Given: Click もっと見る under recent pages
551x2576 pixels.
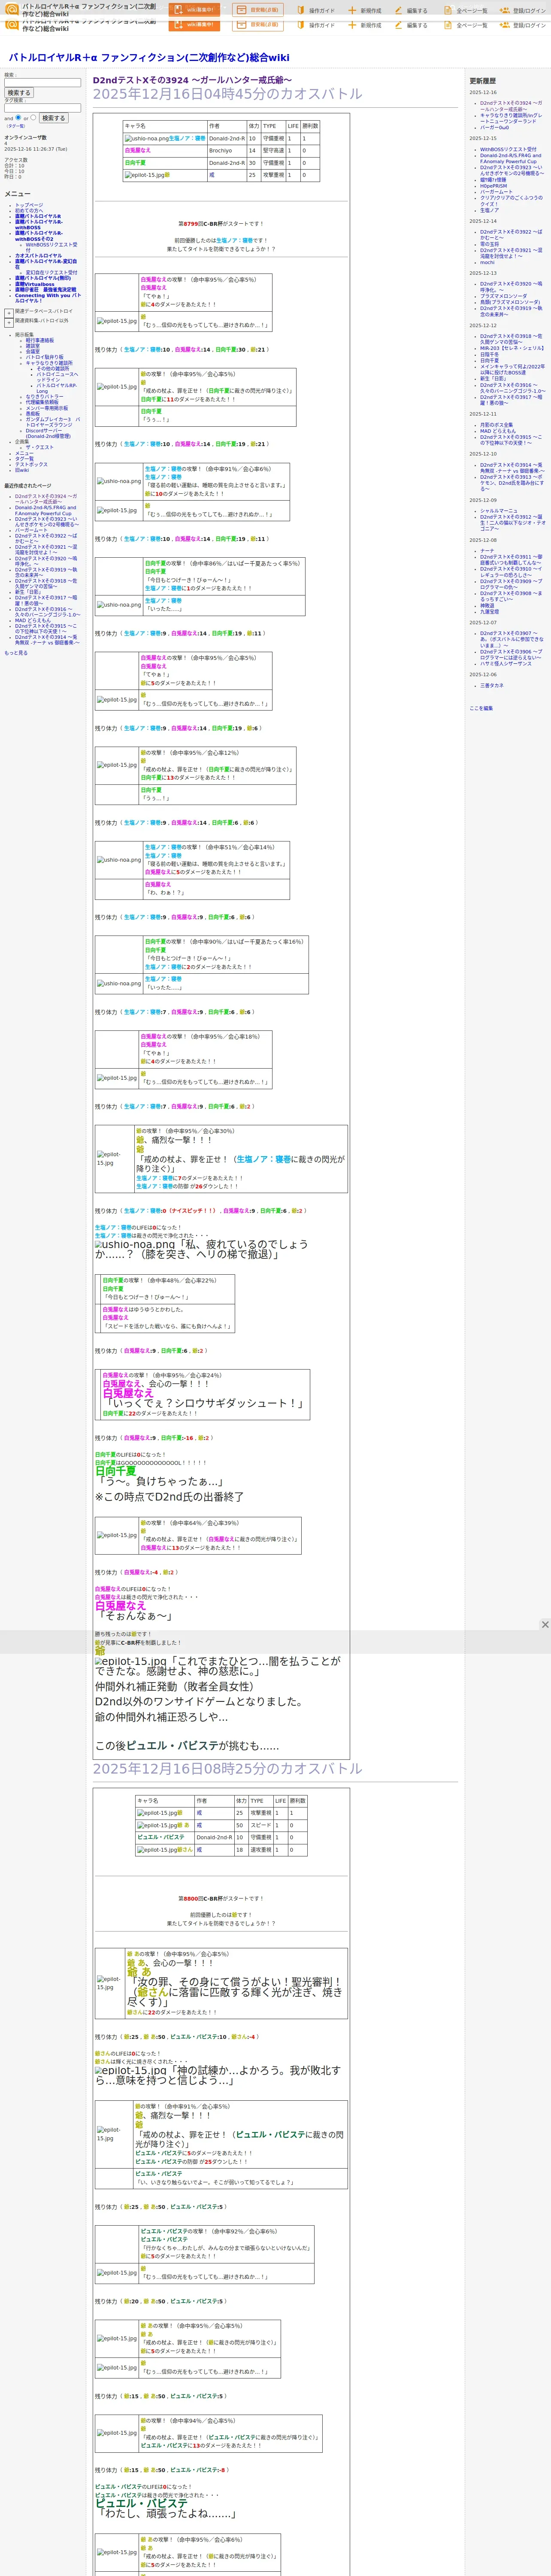Looking at the screenshot, I should click(x=16, y=652).
